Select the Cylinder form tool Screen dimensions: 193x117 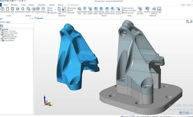coord(7,10)
